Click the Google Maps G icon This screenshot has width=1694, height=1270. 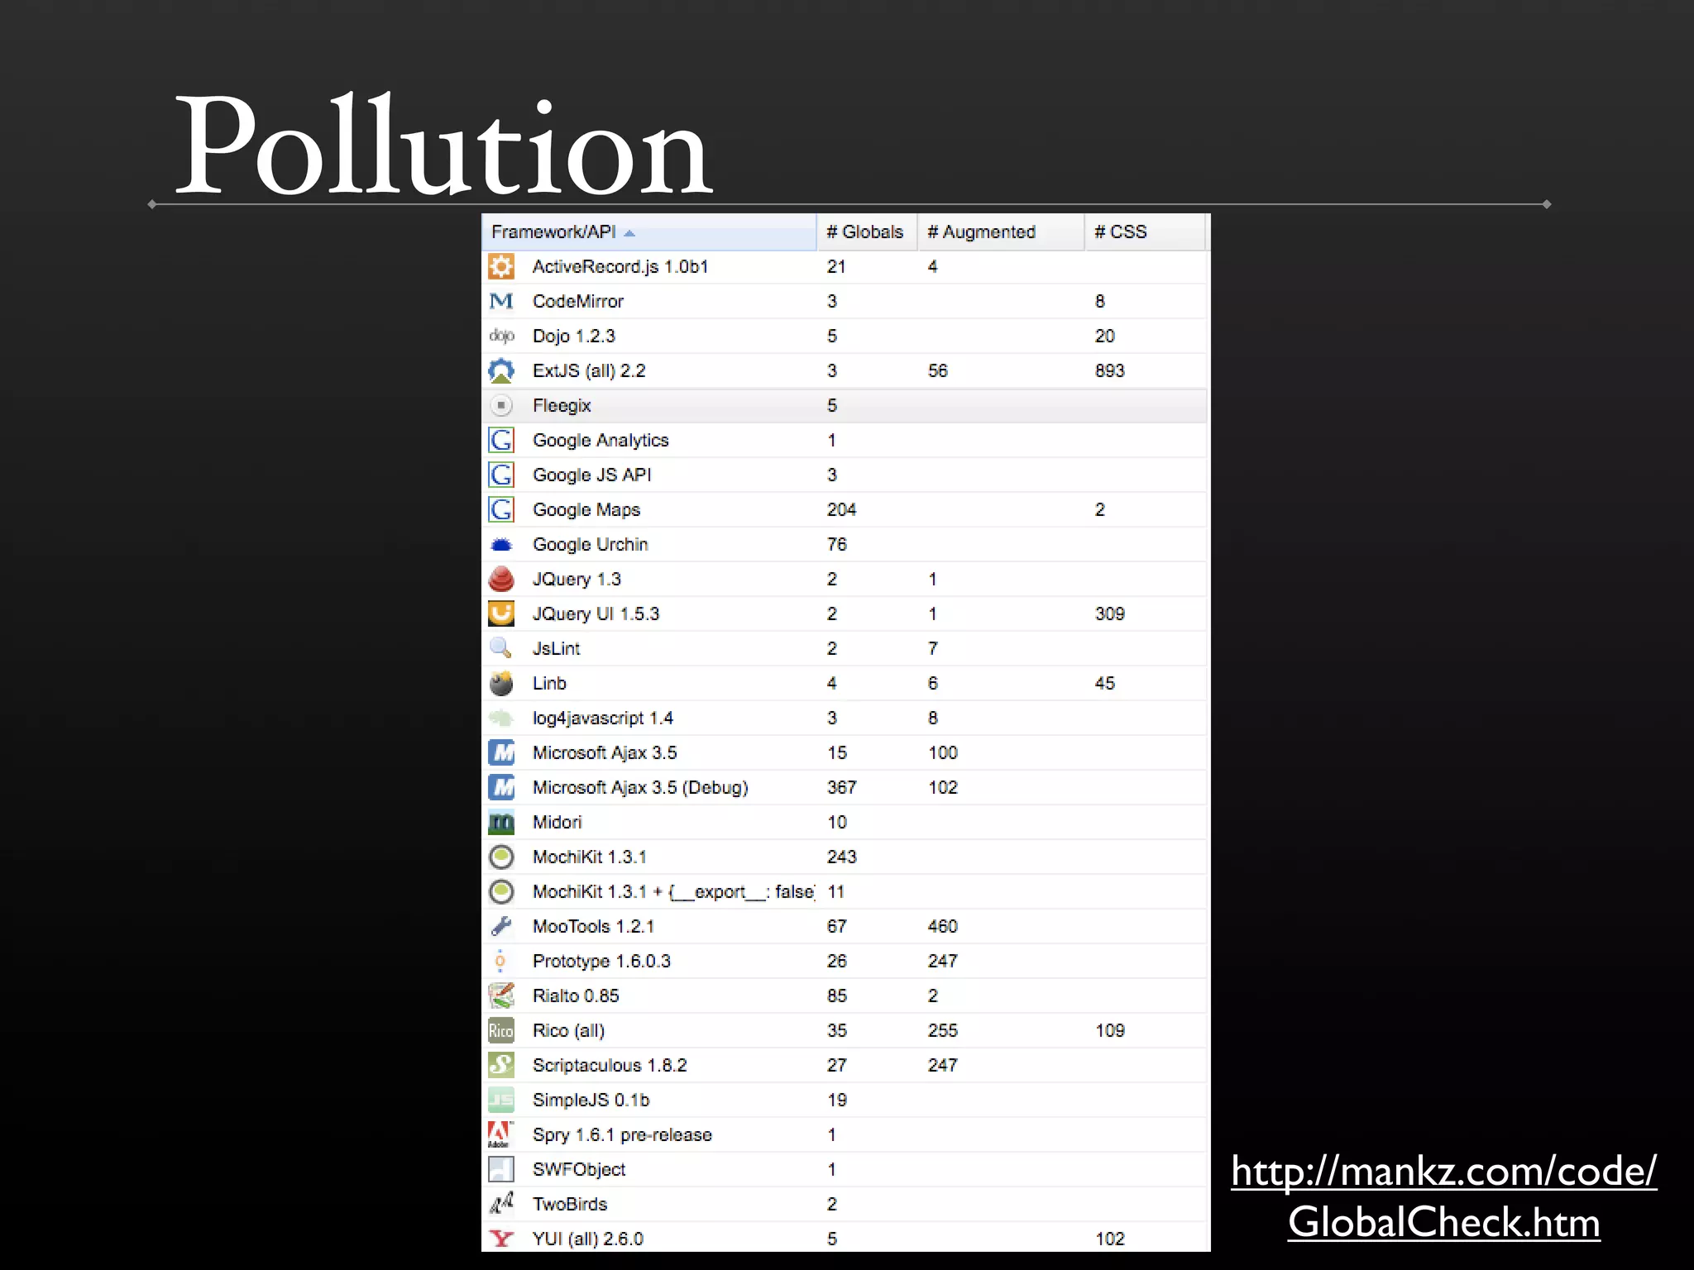click(x=501, y=509)
